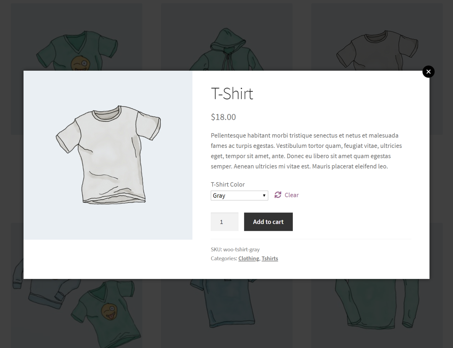Click the $18.00 price
The image size is (453, 348).
(223, 117)
